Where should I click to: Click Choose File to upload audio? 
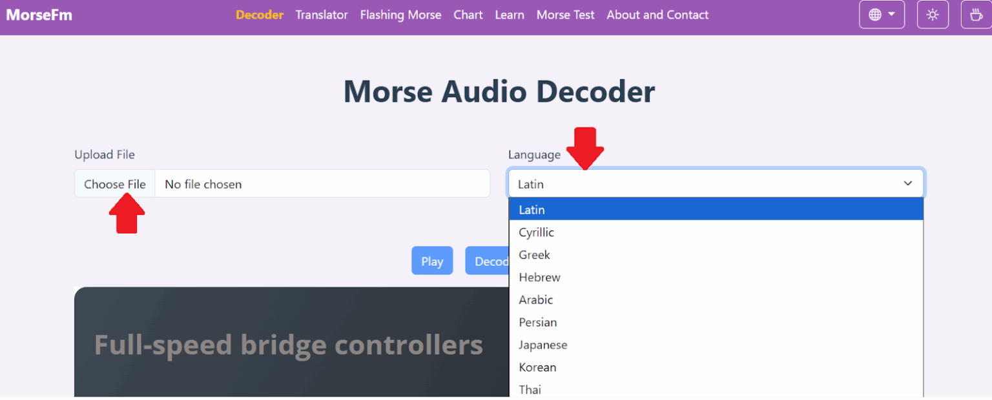[x=114, y=183]
